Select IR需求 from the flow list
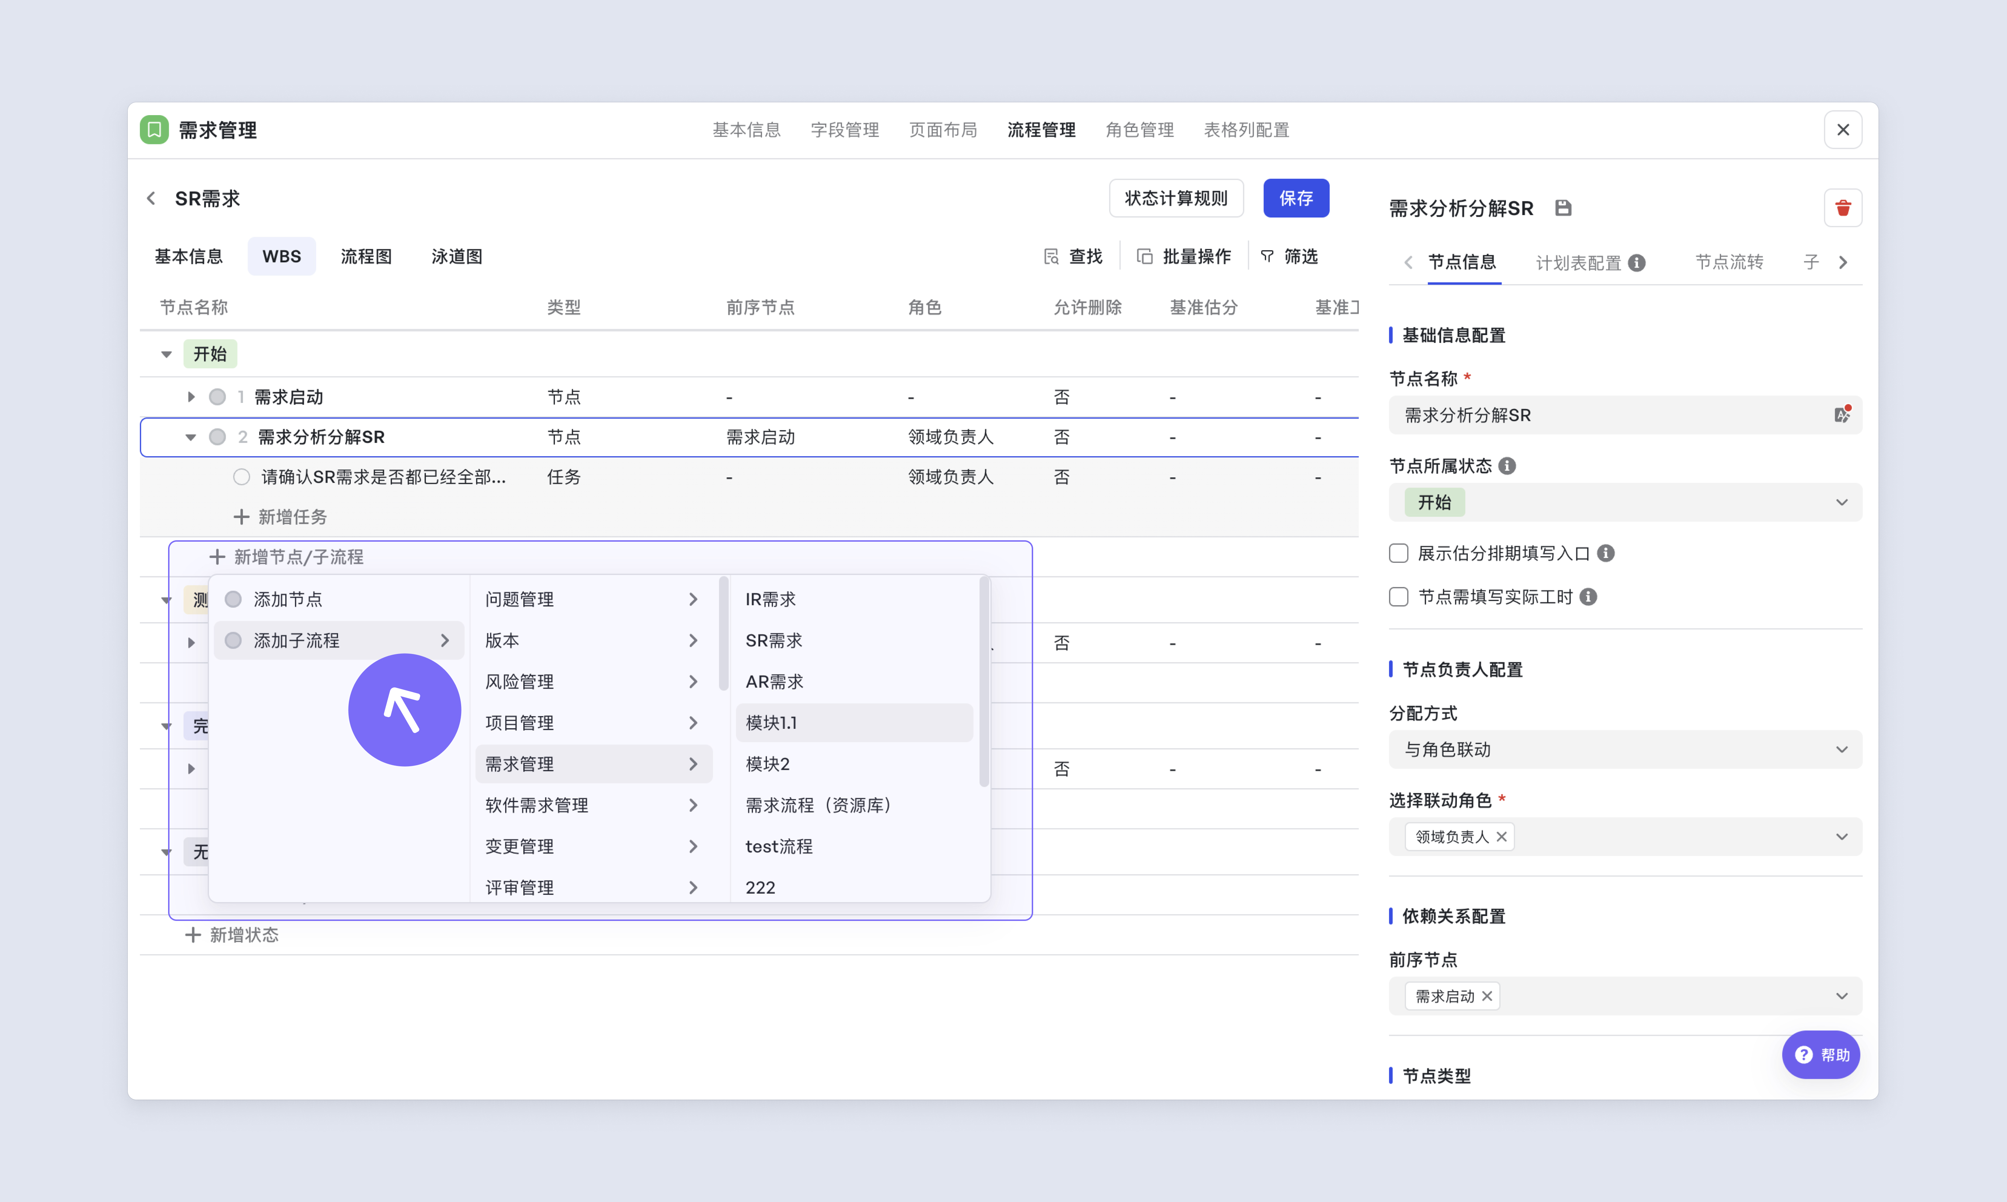 coord(854,599)
